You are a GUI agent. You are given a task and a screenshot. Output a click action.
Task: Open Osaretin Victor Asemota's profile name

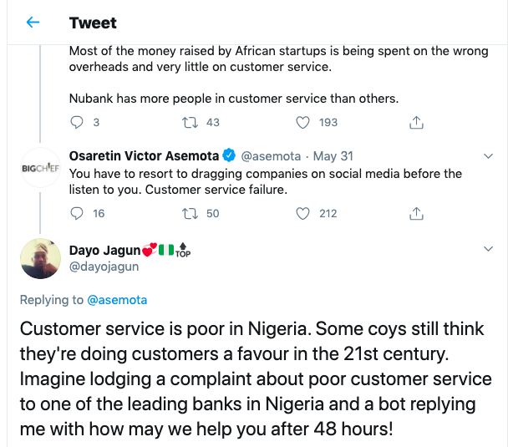point(144,156)
